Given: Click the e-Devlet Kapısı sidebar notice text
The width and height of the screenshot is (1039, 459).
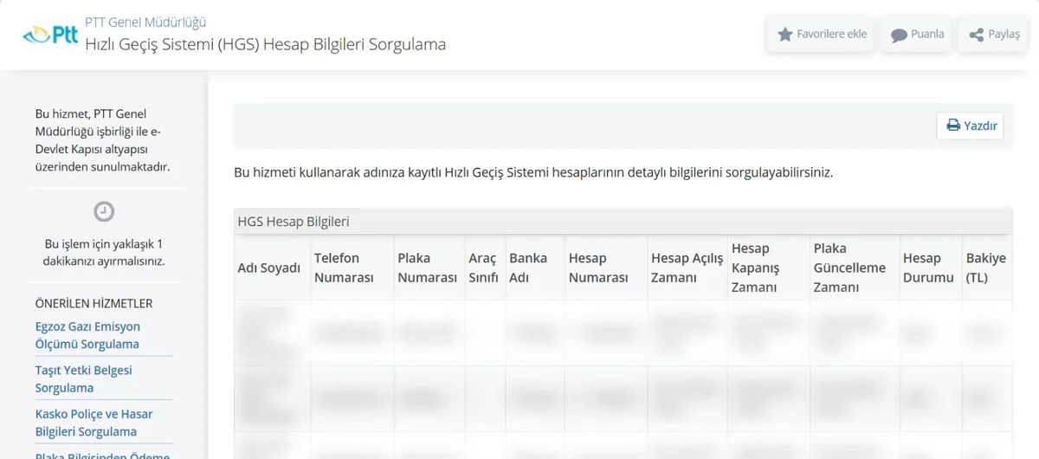Looking at the screenshot, I should (x=104, y=140).
